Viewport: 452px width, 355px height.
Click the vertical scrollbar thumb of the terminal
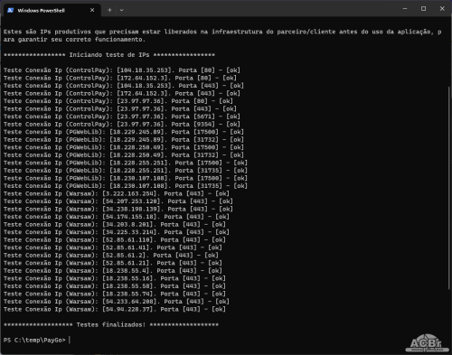click(449, 187)
